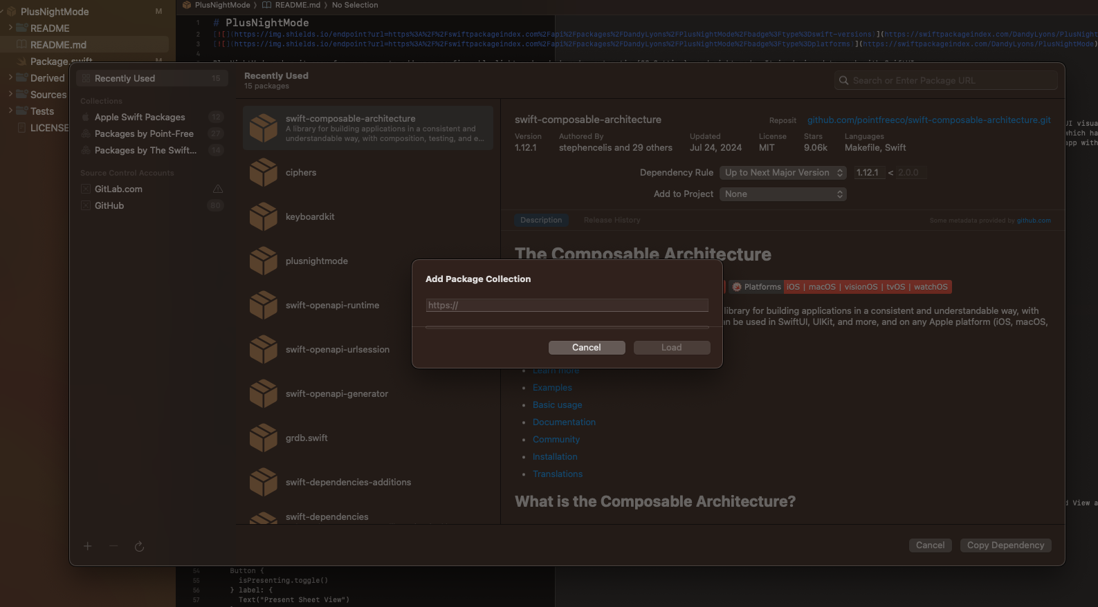Click Copy Dependency button
Viewport: 1098px width, 607px height.
(1006, 545)
